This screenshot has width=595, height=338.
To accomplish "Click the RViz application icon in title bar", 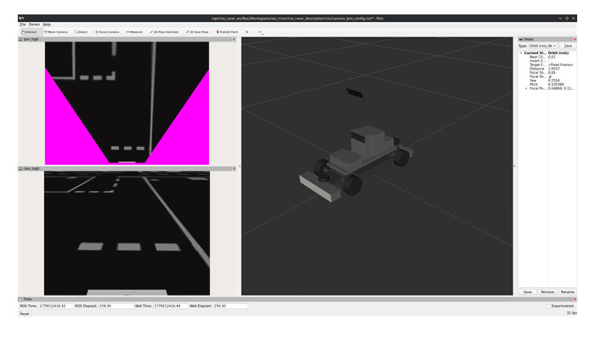I will coord(21,18).
